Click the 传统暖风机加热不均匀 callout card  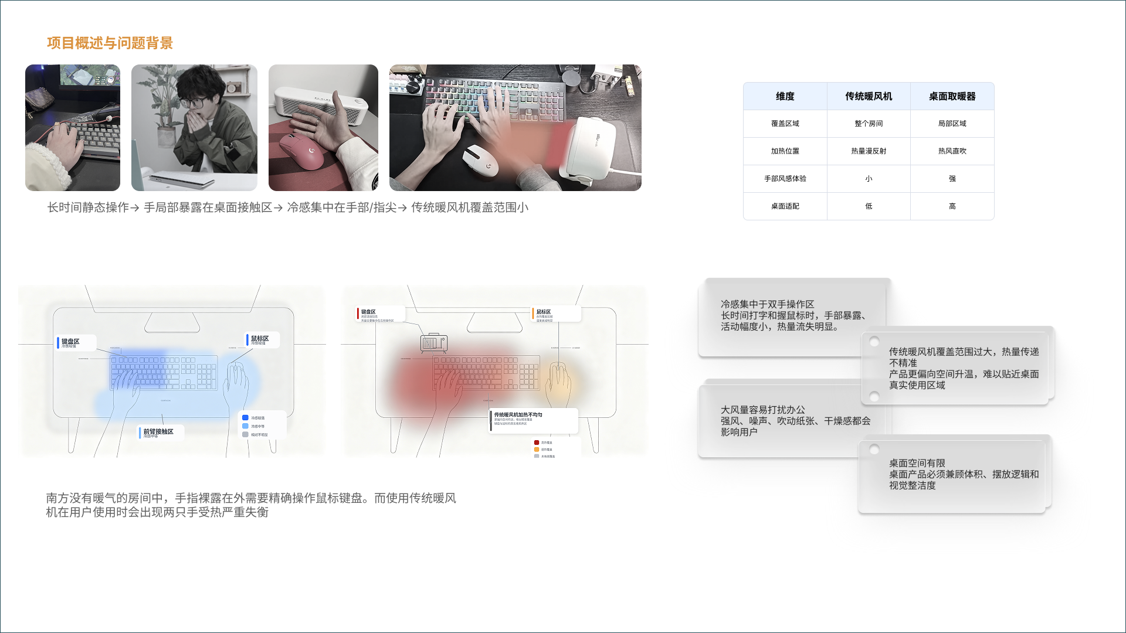[x=534, y=420]
